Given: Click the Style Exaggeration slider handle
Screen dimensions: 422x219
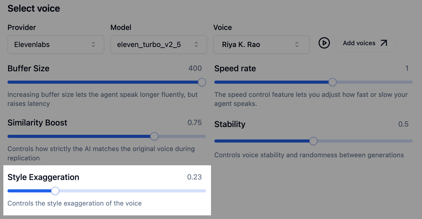Looking at the screenshot, I should (55, 191).
